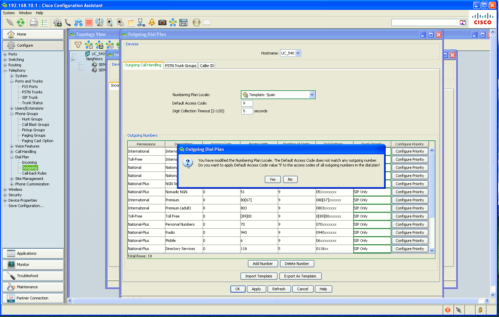Click the Apply button
499x317 pixels.
click(256, 289)
